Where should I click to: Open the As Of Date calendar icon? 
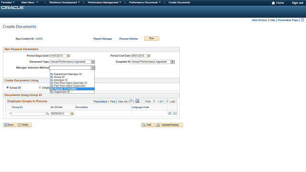click(72, 114)
